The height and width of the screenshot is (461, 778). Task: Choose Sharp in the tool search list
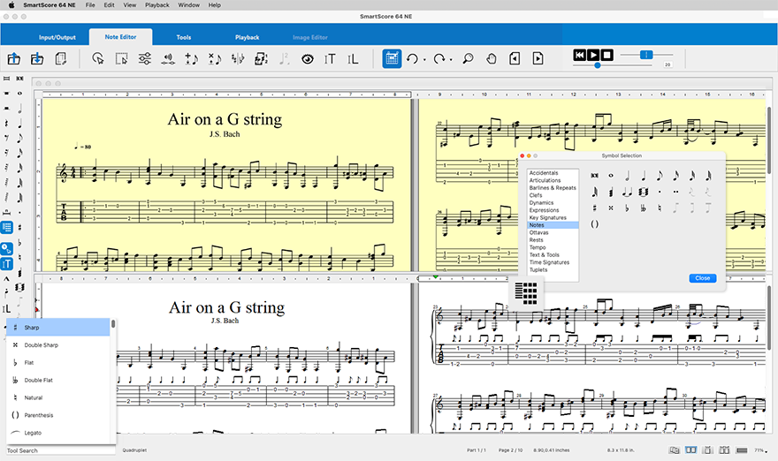click(58, 327)
